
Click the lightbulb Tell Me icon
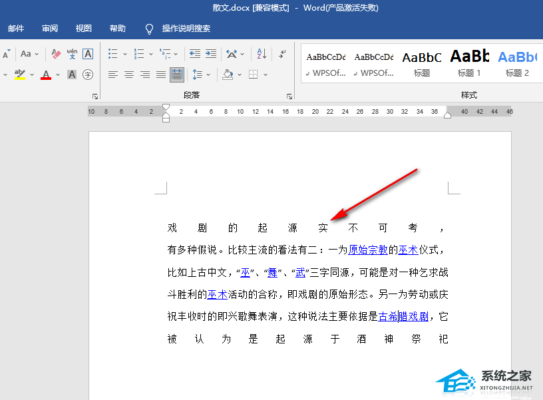coord(149,29)
